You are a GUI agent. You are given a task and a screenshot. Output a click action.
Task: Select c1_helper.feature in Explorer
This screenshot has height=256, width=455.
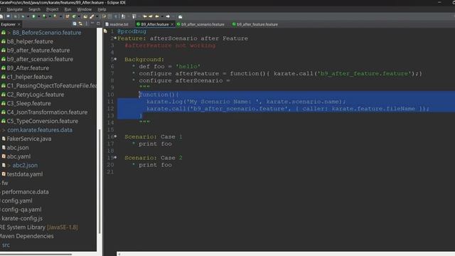tap(30, 77)
